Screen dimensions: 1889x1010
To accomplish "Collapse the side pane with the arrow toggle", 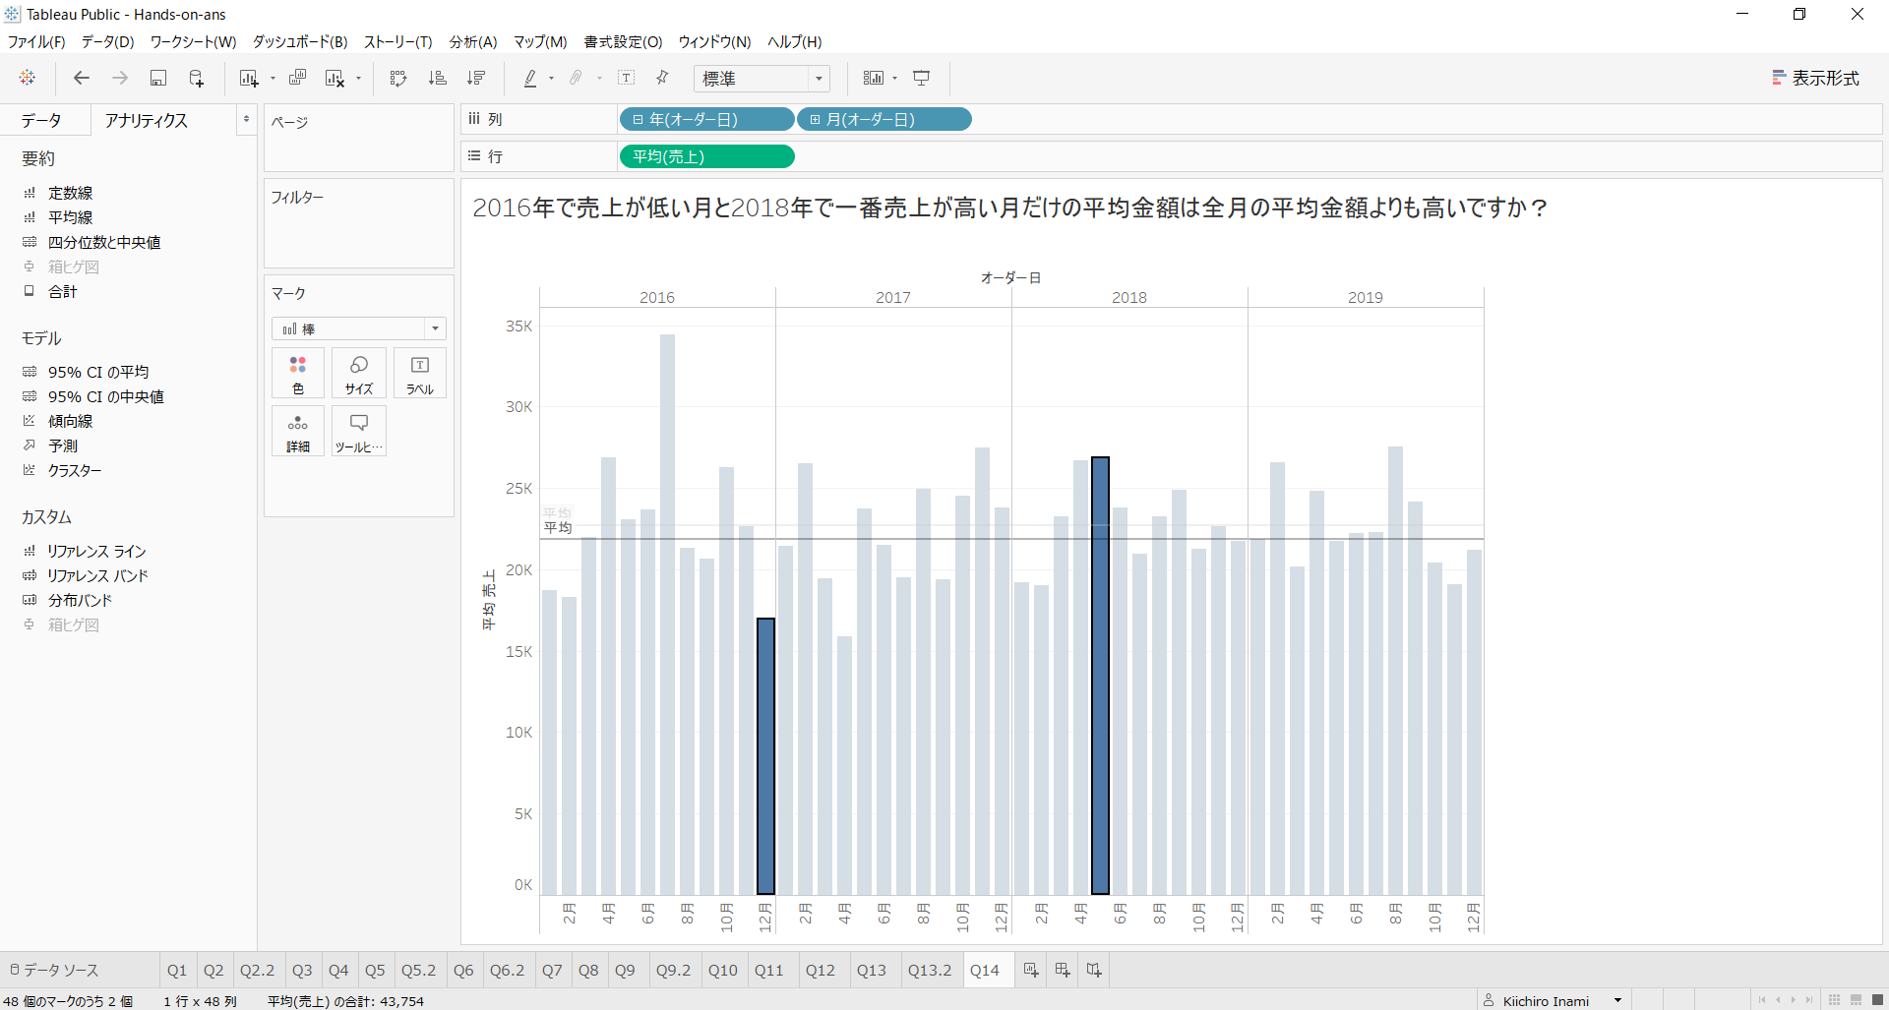I will coord(246,120).
